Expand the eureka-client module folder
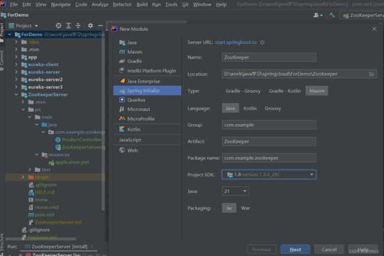The width and height of the screenshot is (384, 256). point(16,64)
